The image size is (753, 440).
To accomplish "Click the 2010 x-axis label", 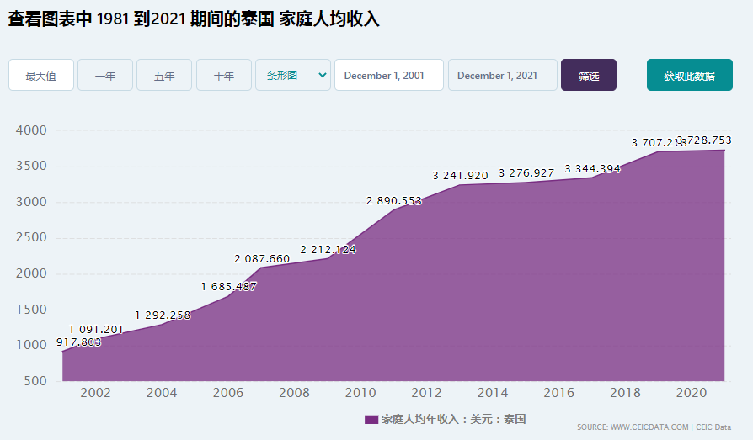I will (360, 393).
